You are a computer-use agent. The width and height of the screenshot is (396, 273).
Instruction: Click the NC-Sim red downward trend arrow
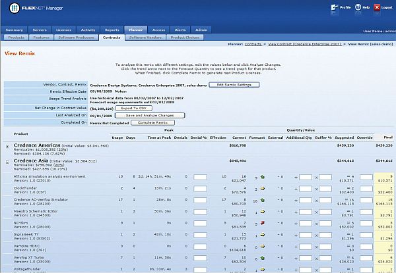(263, 223)
